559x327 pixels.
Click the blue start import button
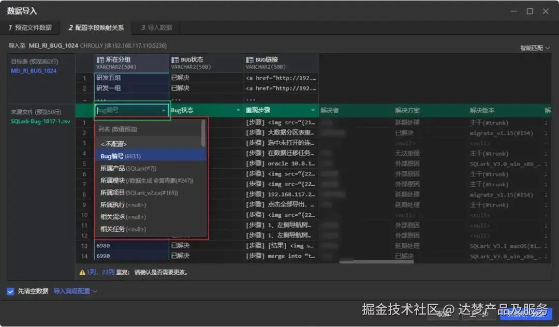point(525,313)
